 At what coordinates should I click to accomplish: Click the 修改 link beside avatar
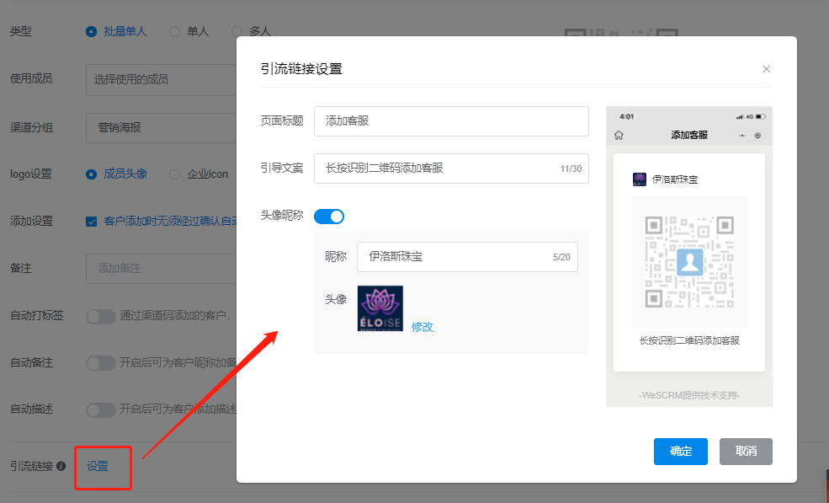tap(422, 327)
